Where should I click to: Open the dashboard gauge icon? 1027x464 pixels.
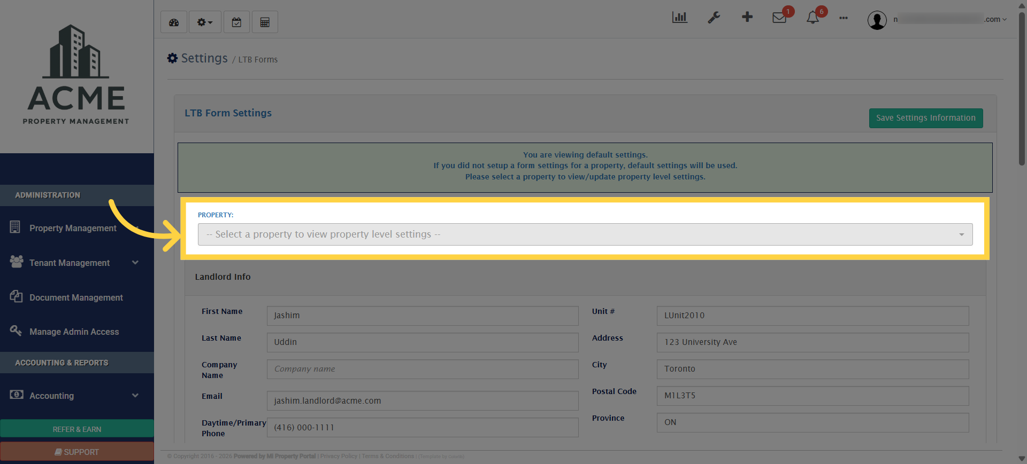pos(174,22)
